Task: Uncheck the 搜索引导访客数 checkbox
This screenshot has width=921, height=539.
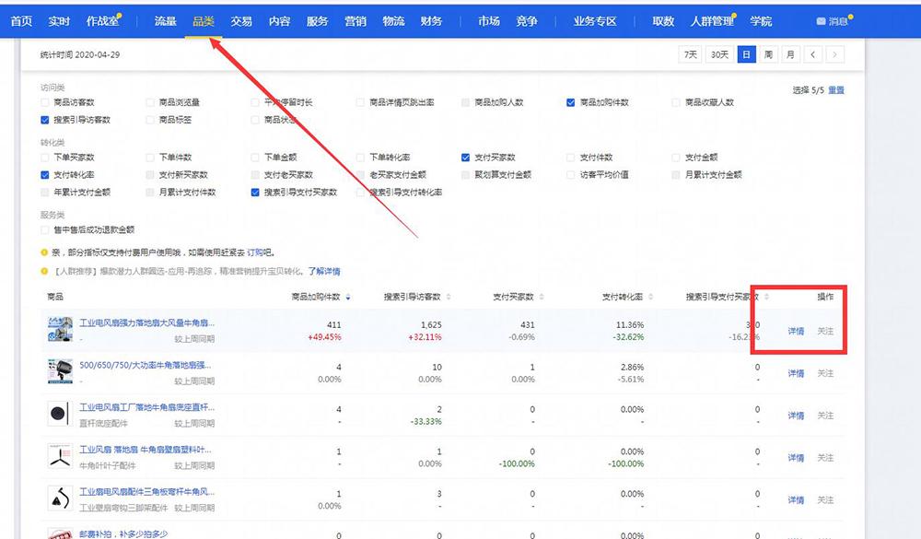Action: pyautogui.click(x=45, y=120)
